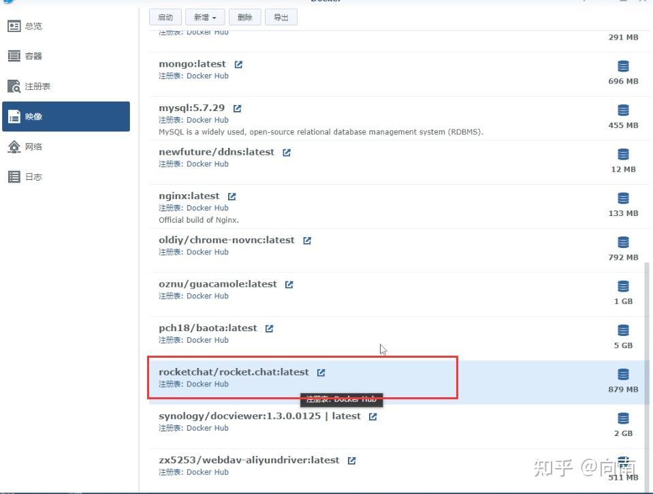653x494 pixels.
Task: Click external link icon for rocketchat/rocket.chat:latest
Action: 320,372
